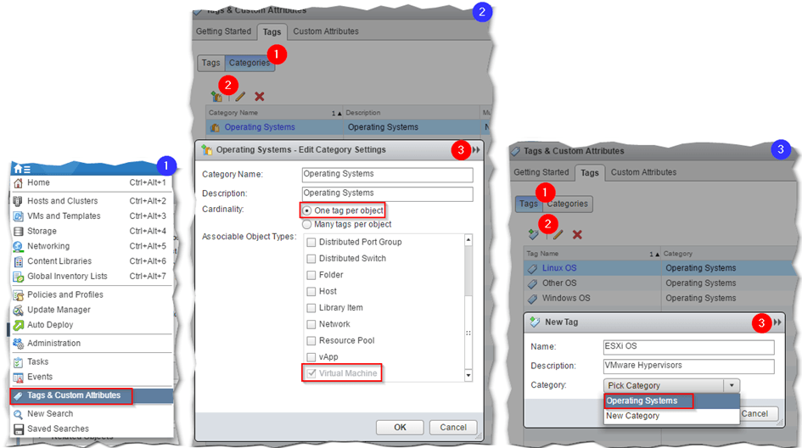The height and width of the screenshot is (448, 802).
Task: Click VMs and Templates icon
Action: click(x=19, y=216)
